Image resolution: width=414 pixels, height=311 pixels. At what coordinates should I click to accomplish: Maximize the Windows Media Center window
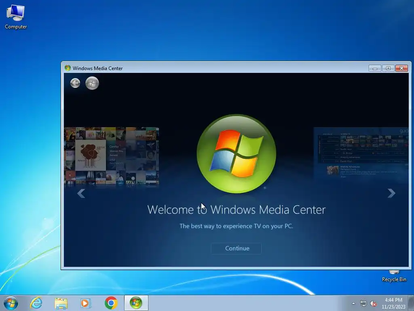coord(388,68)
